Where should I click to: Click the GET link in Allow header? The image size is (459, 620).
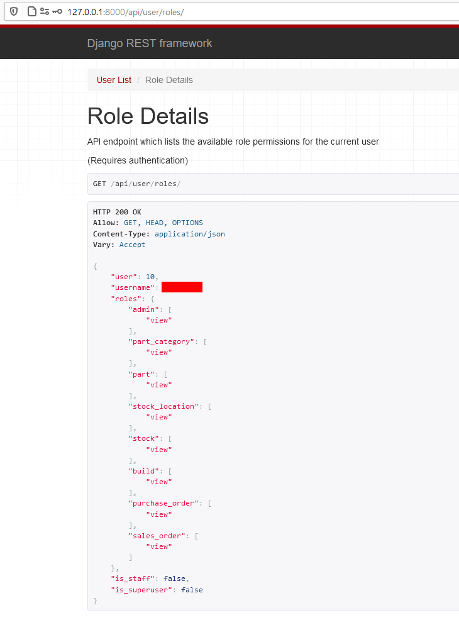[x=130, y=223]
